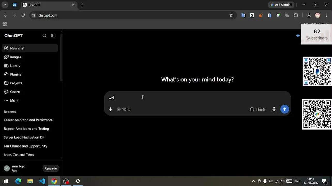The height and width of the screenshot is (186, 332).
Task: Open the ChatGPT sidebar search icon
Action: click(x=44, y=36)
